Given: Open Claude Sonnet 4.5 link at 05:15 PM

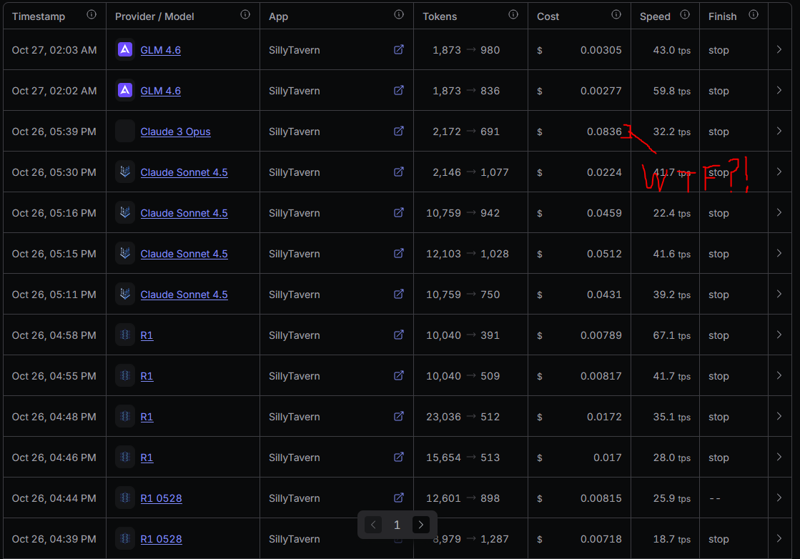Looking at the screenshot, I should [184, 254].
